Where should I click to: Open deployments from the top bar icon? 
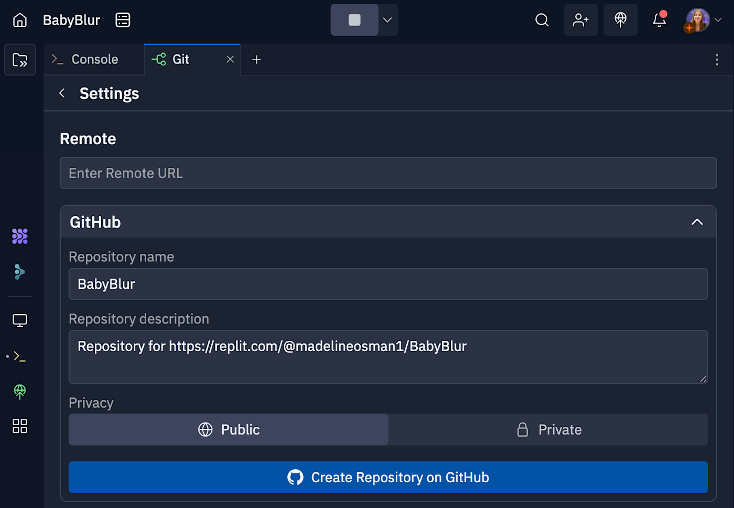pyautogui.click(x=620, y=20)
